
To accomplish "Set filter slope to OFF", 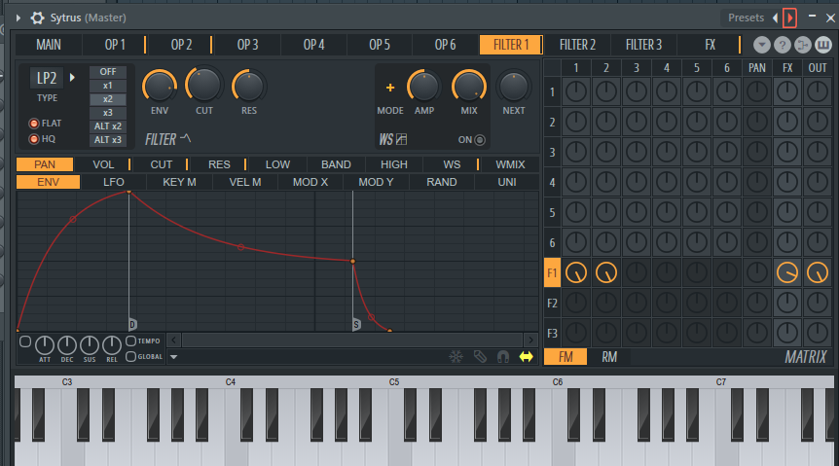I will (x=107, y=72).
